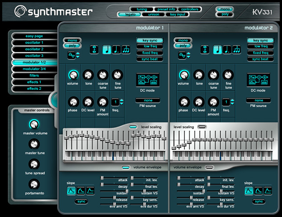Viewport: 282px width, 217px height.
Task: Switch to poly in top bar
Action: pos(225,14)
